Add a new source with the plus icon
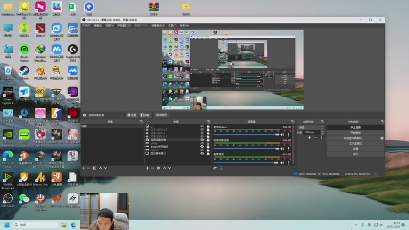409x230 pixels. [147, 168]
